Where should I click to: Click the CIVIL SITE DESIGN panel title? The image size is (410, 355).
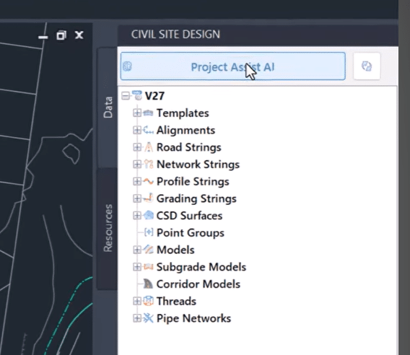pos(175,34)
